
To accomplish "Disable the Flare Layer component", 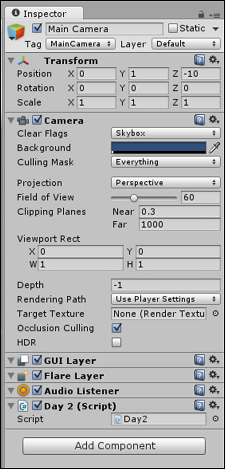I will (x=37, y=375).
